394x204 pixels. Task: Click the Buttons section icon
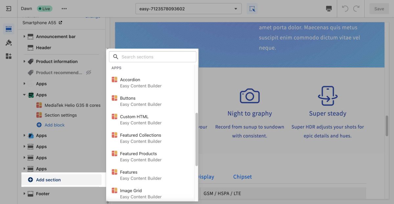point(114,98)
